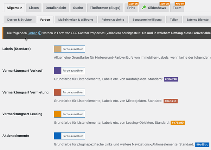211x150 pixels.
Task: Click Farbe auswählen for Vermarktungsart Vermietung
Action: pos(73,92)
